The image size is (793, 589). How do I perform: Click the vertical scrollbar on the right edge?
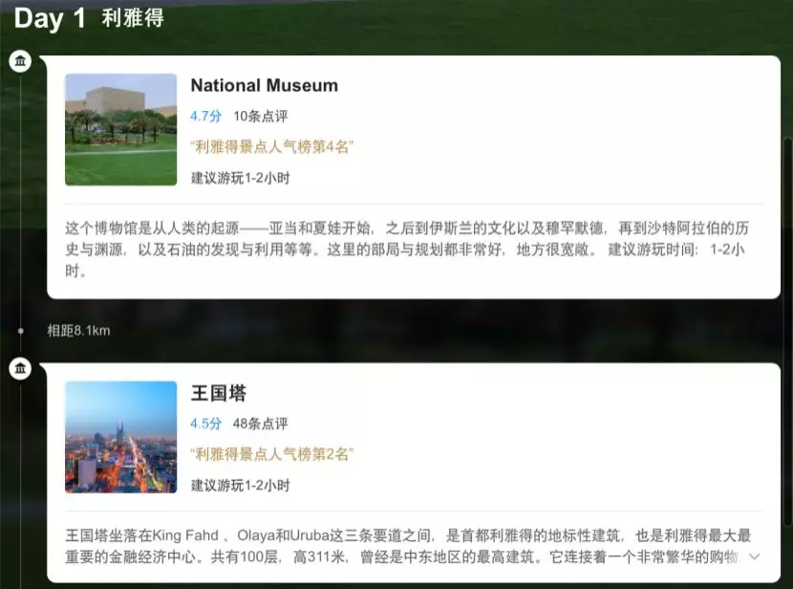click(787, 287)
